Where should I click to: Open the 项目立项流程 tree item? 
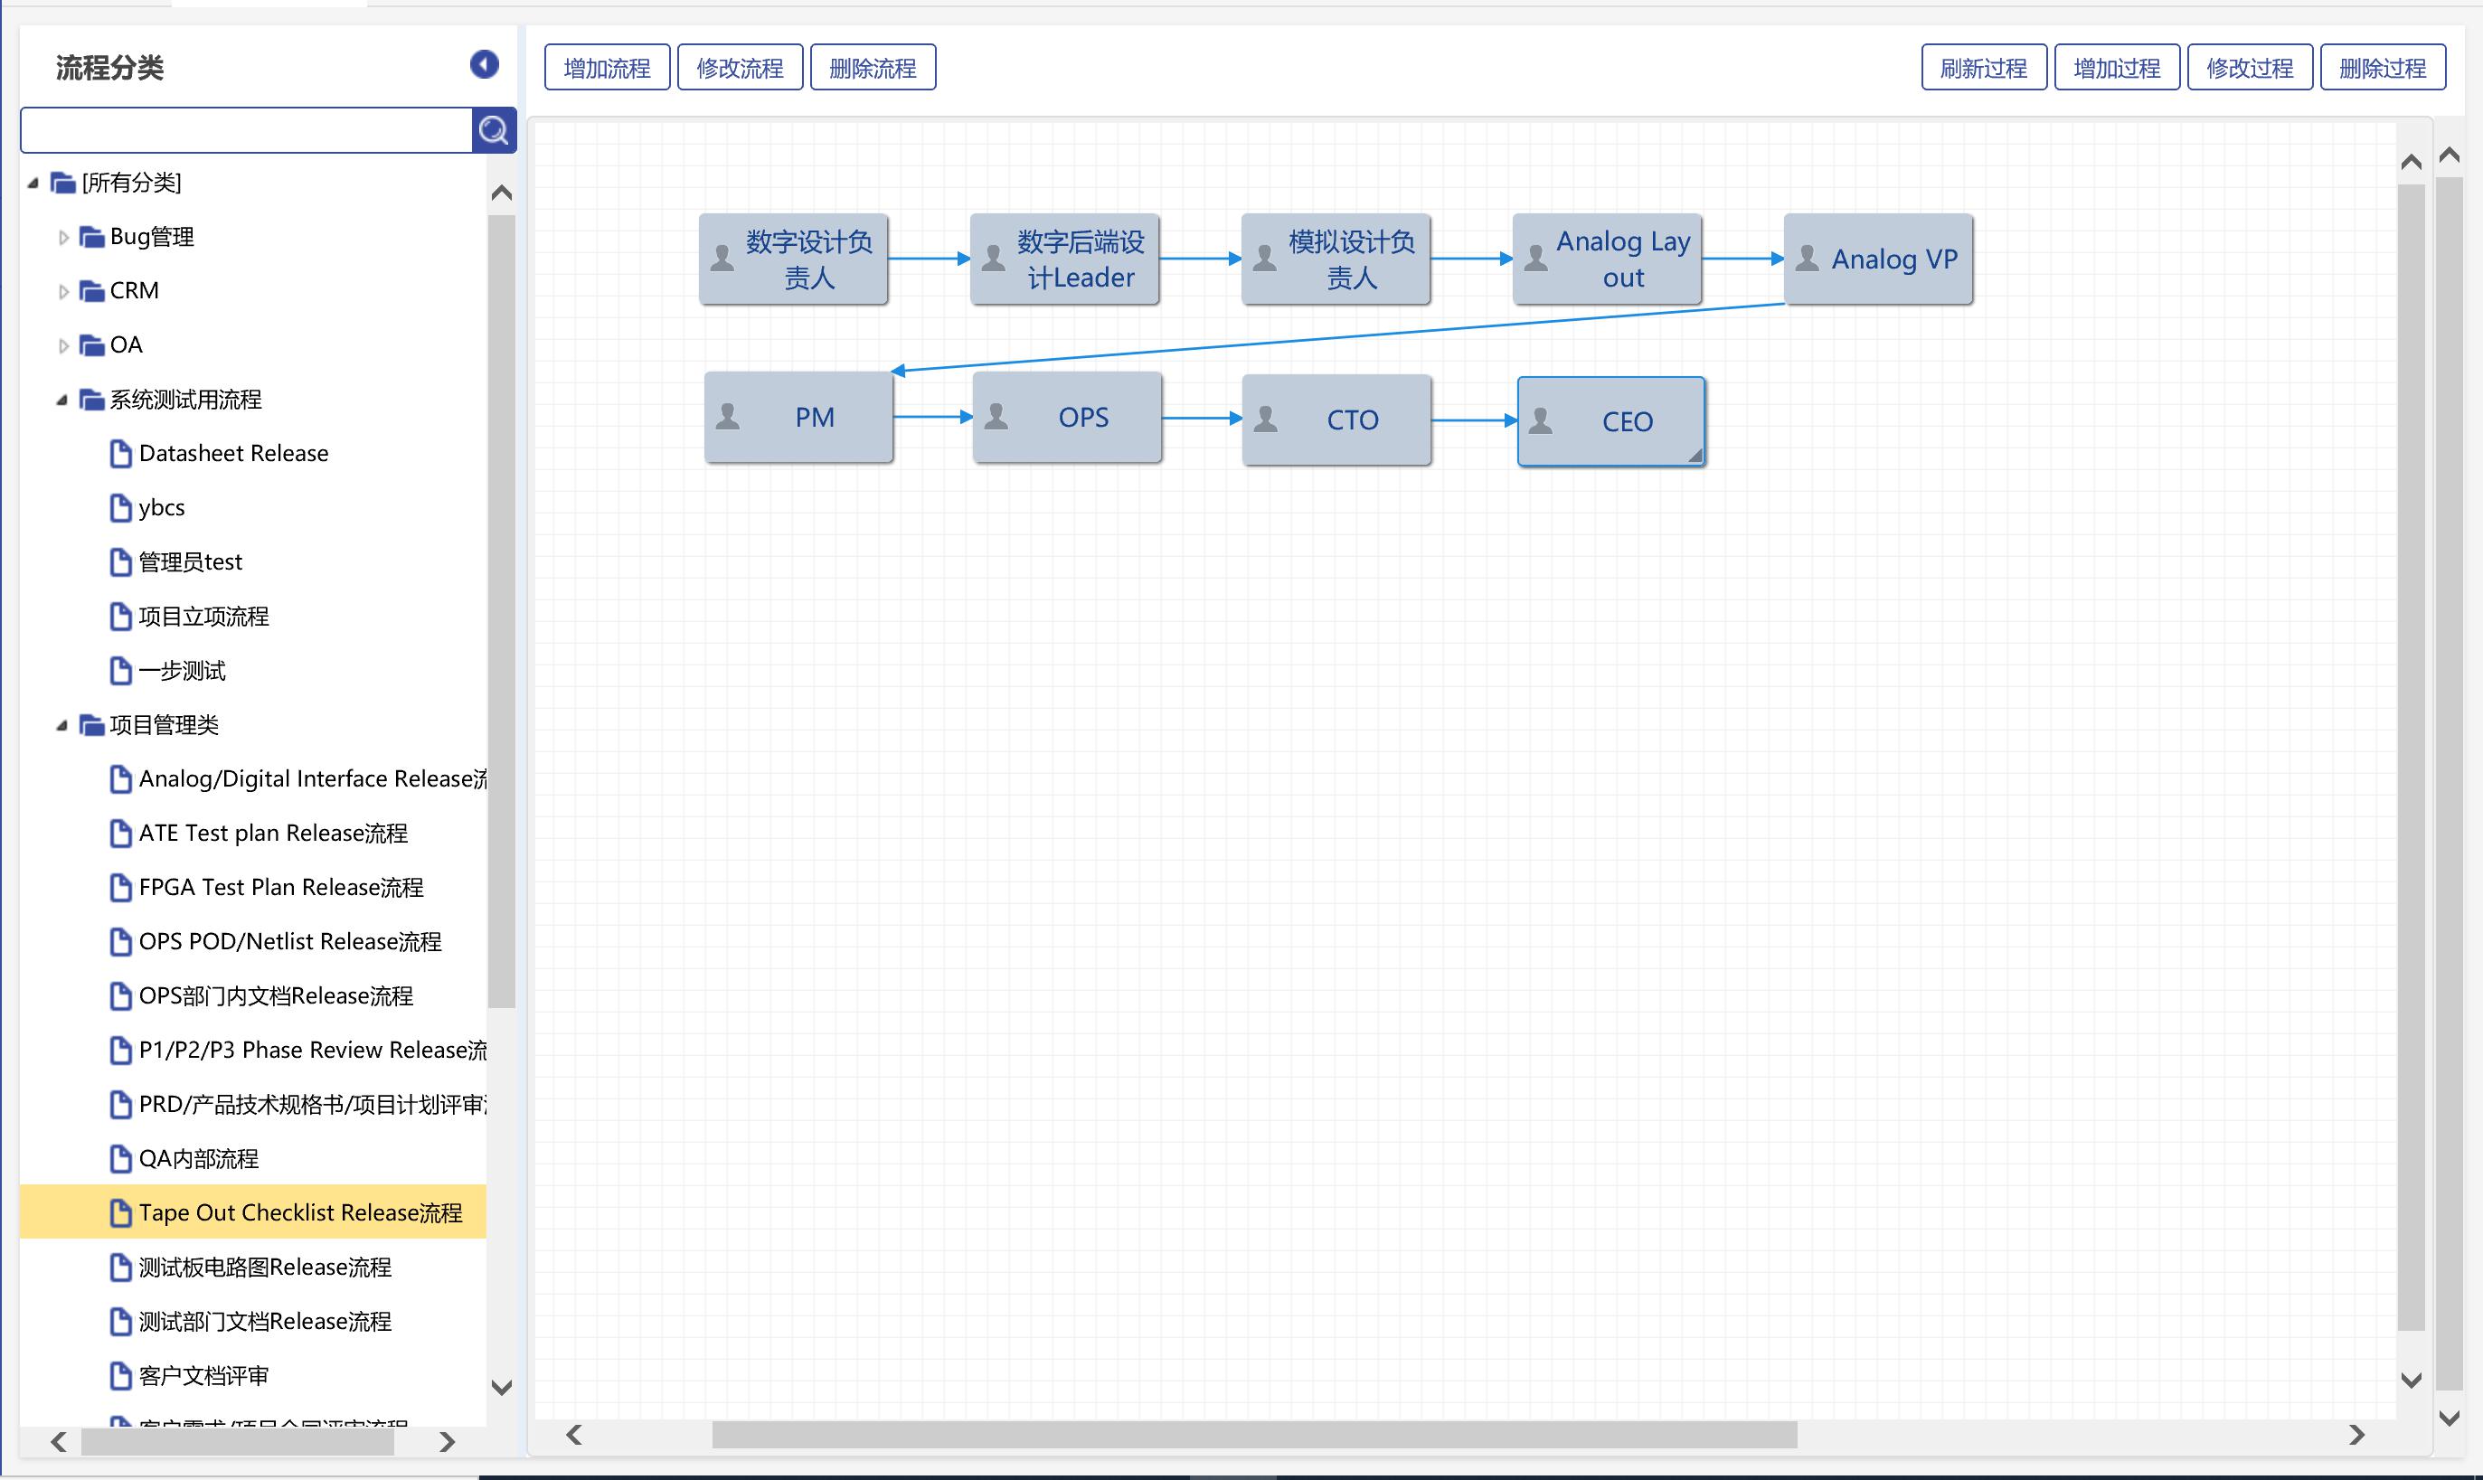(x=203, y=617)
